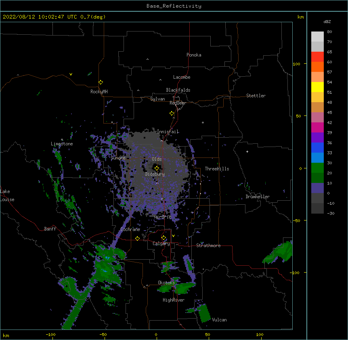Click the km unit label at top right

[301, 17]
